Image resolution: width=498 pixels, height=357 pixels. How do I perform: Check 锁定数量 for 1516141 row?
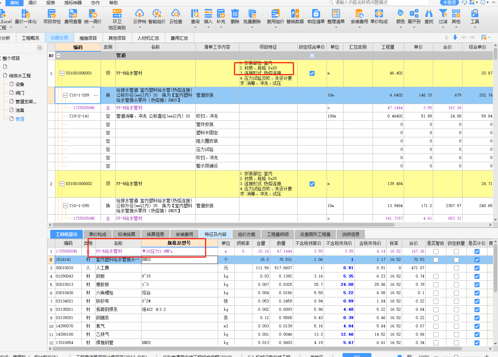(x=456, y=260)
